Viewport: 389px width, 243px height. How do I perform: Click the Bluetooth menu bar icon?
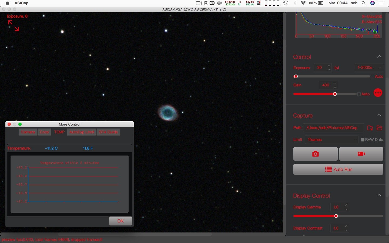click(x=295, y=3)
